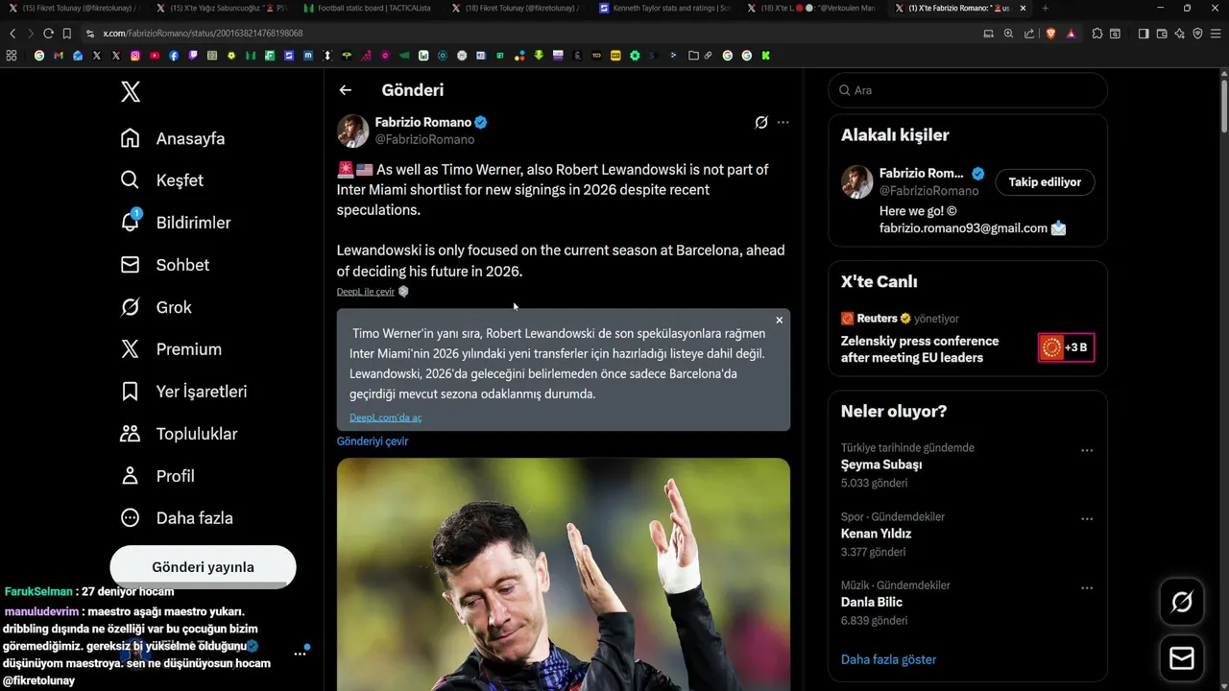Viewport: 1229px width, 691px height.
Task: Open the Keşfet explore page
Action: click(161, 180)
